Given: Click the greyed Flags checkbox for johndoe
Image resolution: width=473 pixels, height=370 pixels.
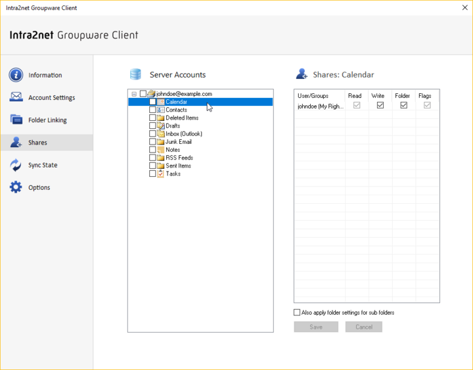Looking at the screenshot, I should (427, 105).
